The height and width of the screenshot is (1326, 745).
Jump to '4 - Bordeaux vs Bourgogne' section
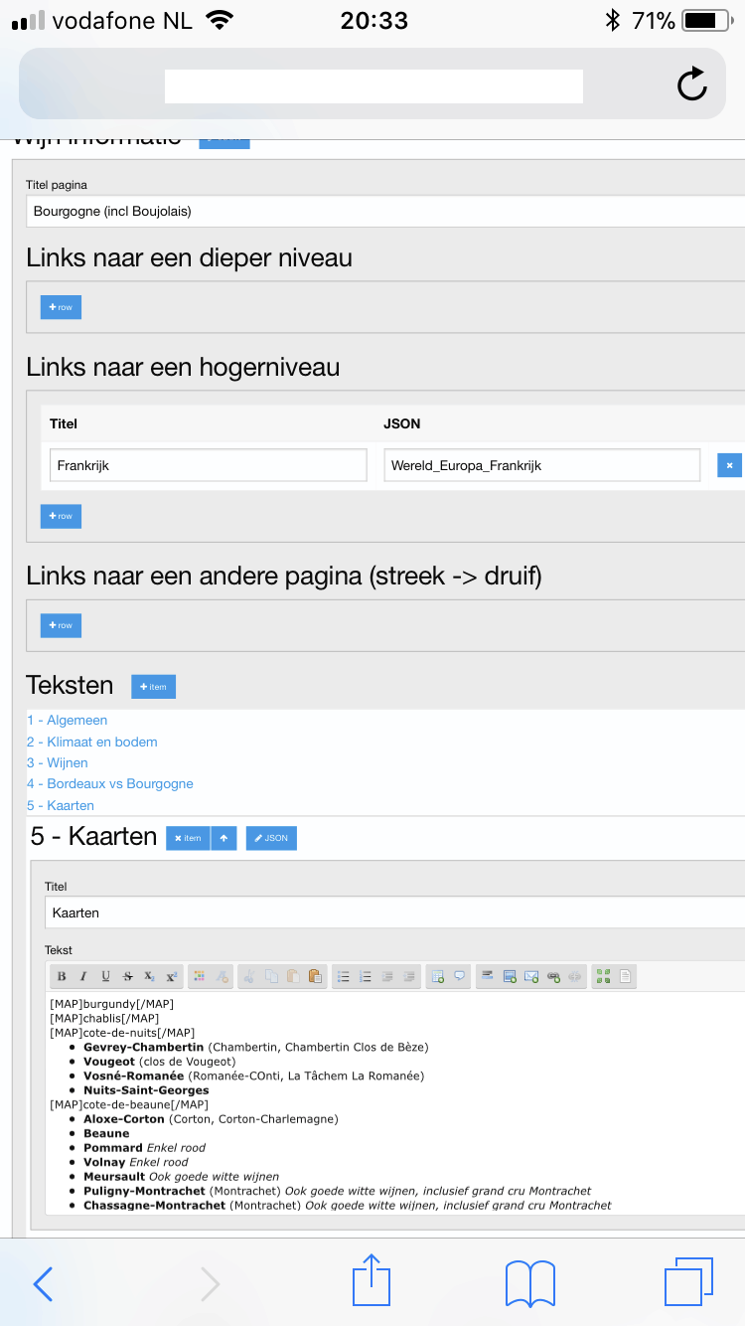[x=110, y=783]
